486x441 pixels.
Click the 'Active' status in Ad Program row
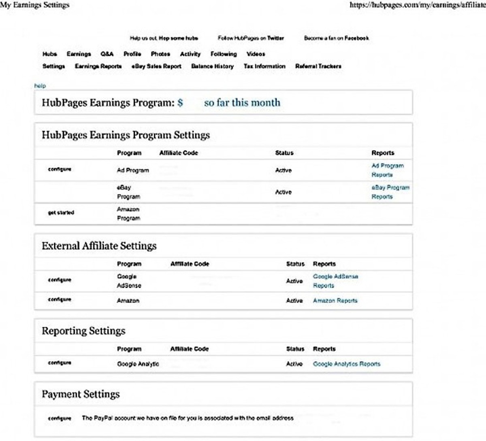(283, 170)
